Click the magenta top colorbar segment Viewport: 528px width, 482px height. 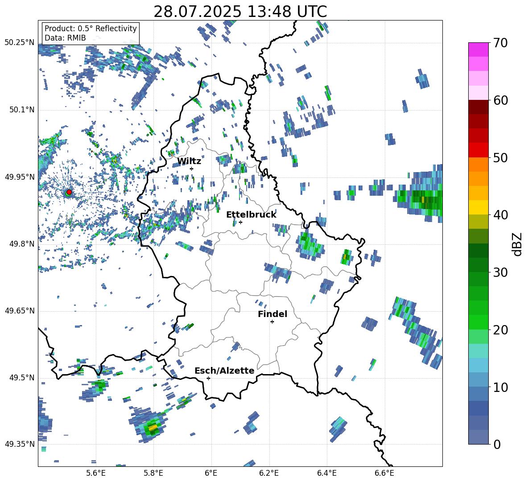[x=478, y=49]
